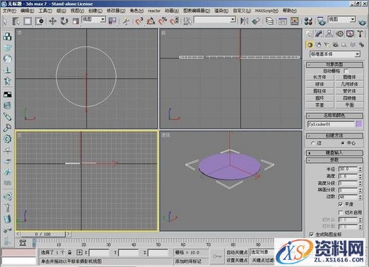
Task: Open the MAXScript menu
Action: [x=266, y=11]
